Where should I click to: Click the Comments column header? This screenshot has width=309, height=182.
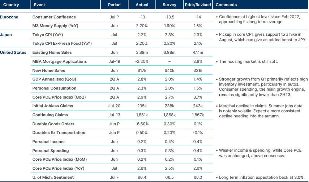coord(226,5)
